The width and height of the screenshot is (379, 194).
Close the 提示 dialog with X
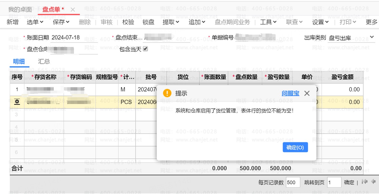[307, 93]
